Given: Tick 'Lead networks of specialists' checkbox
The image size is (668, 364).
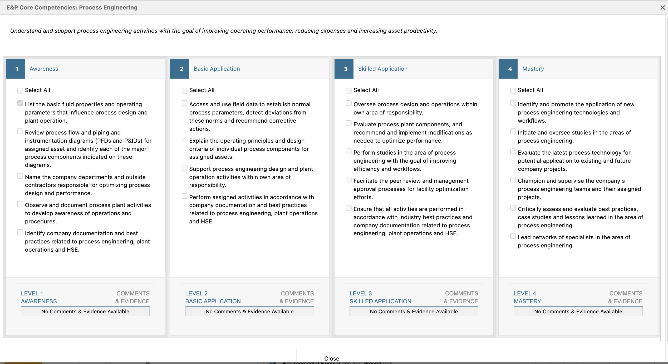Looking at the screenshot, I should point(513,236).
